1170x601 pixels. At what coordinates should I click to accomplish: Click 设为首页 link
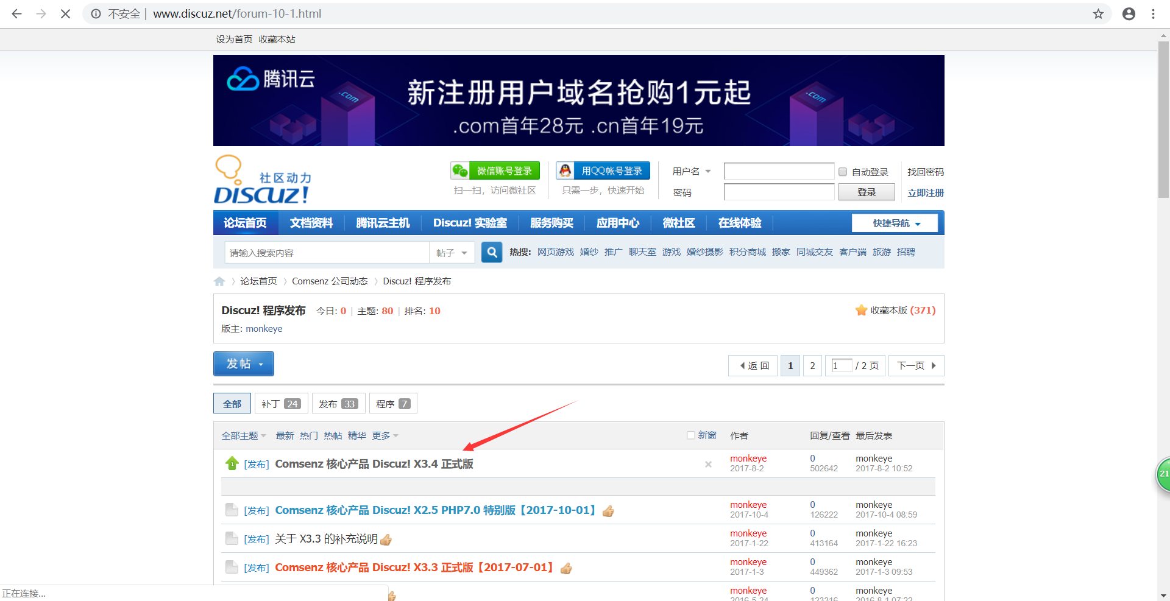[x=234, y=39]
